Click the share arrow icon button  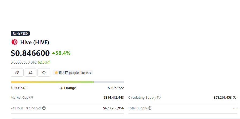(17, 72)
